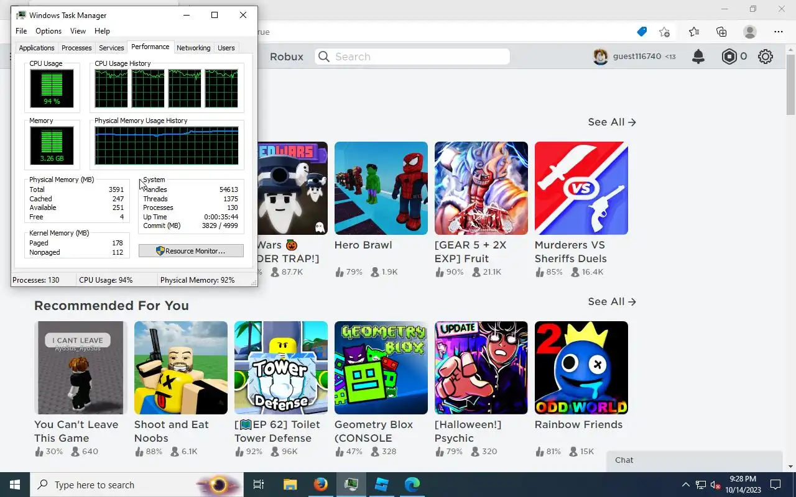Viewport: 796px width, 497px height.
Task: Click the Roblox Search input field
Action: click(x=412, y=57)
